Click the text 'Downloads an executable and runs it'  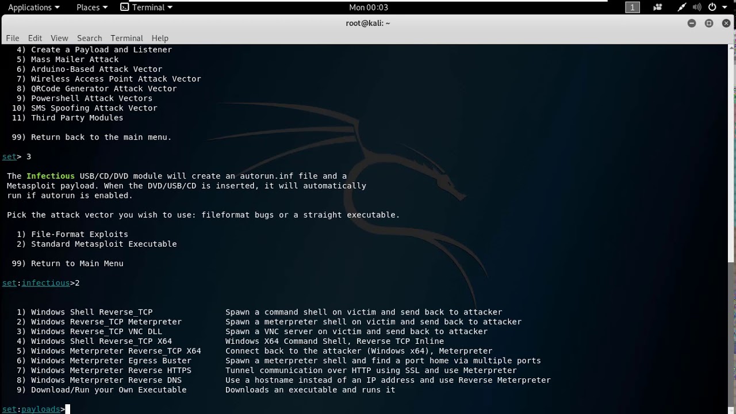pos(310,390)
